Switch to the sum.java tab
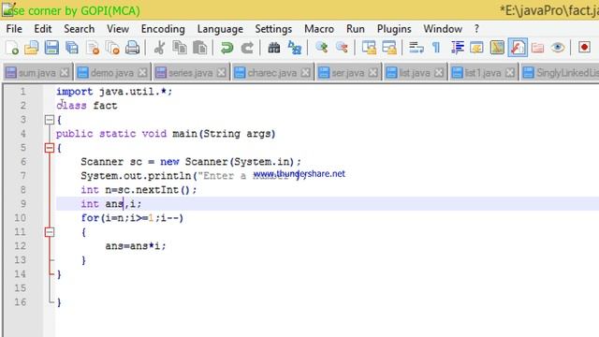The width and height of the screenshot is (599, 337). coord(37,73)
